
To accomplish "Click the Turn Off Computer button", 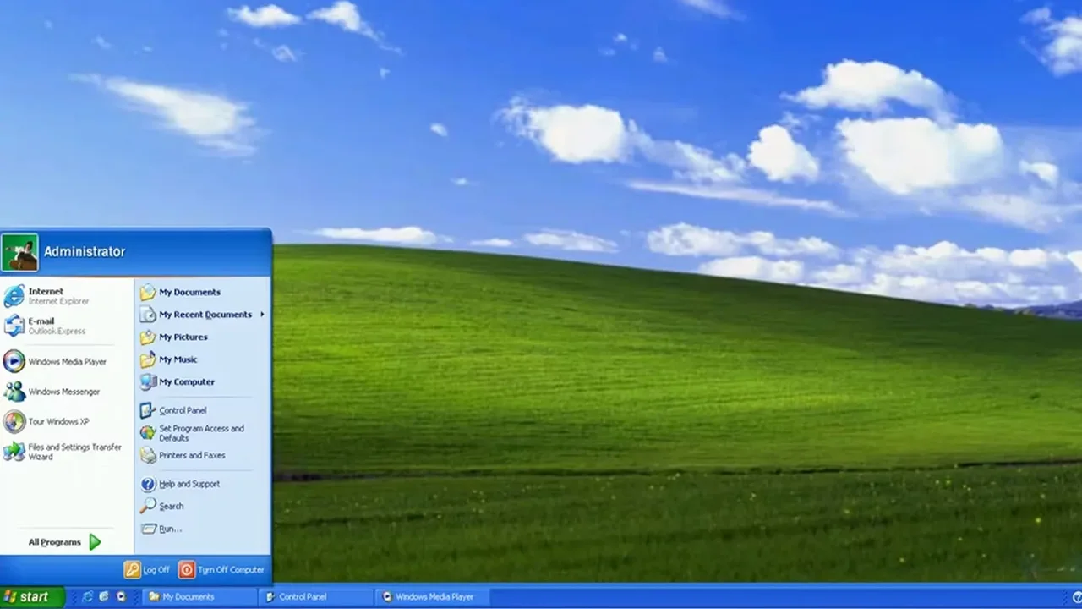I will [x=221, y=570].
